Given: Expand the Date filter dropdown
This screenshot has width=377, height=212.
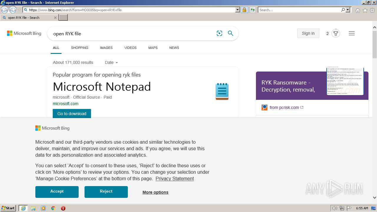Looking at the screenshot, I should 111,62.
